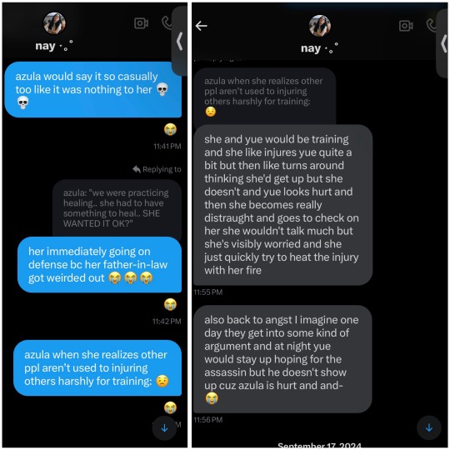Image resolution: width=450 pixels, height=450 pixels.
Task: Select the 'azula would say it so casually' bubble
Action: pos(93,89)
